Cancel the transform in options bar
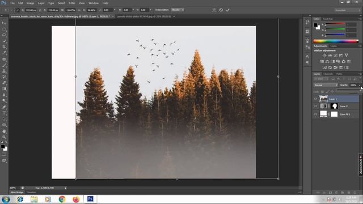 click(x=221, y=10)
